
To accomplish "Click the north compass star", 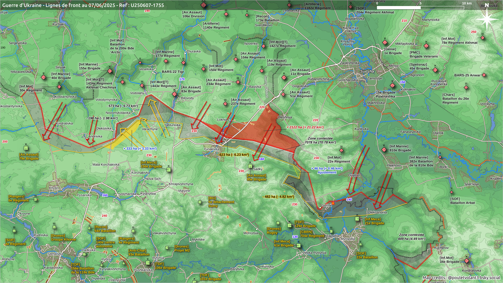I will coord(487,19).
